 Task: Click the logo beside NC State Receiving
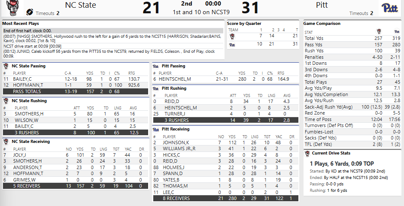pos(6,141)
